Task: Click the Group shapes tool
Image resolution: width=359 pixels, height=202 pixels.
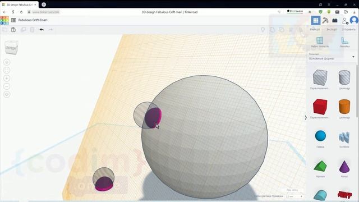Action: [x=272, y=30]
